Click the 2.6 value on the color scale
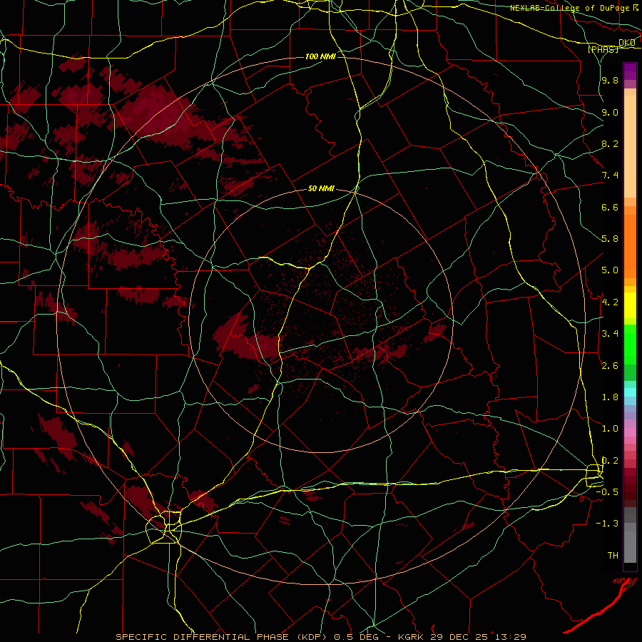Viewport: 642px width, 642px height. [x=610, y=366]
